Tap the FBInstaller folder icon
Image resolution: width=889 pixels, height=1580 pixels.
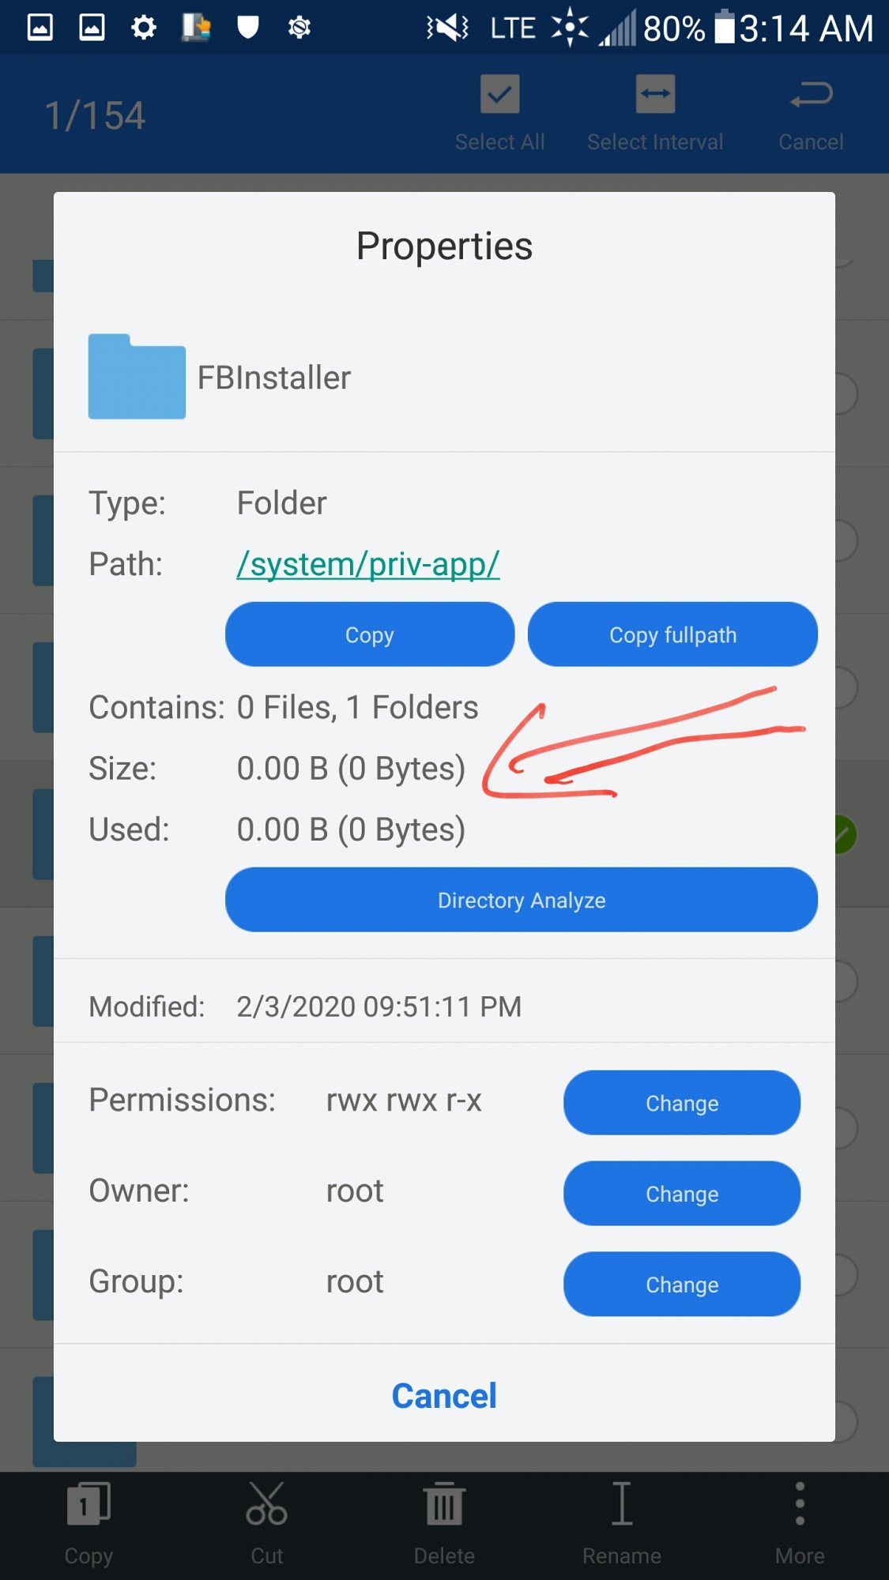pos(137,377)
